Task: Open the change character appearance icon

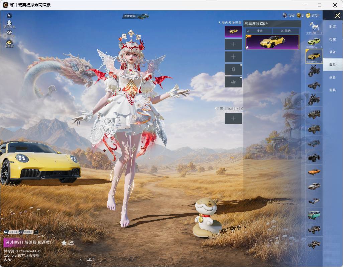Action: pos(9,24)
